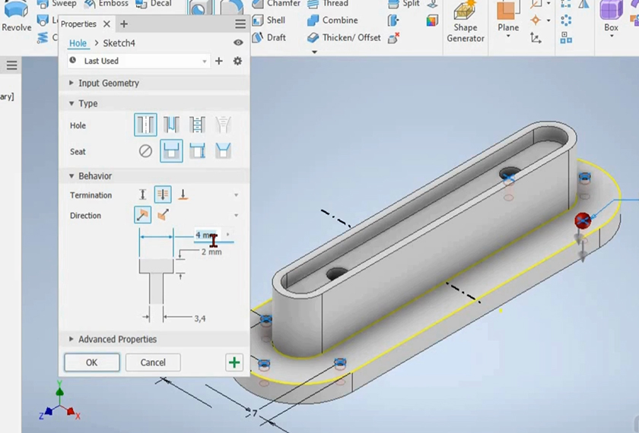Toggle the hole preview eye icon
639x433 pixels.
coord(238,43)
